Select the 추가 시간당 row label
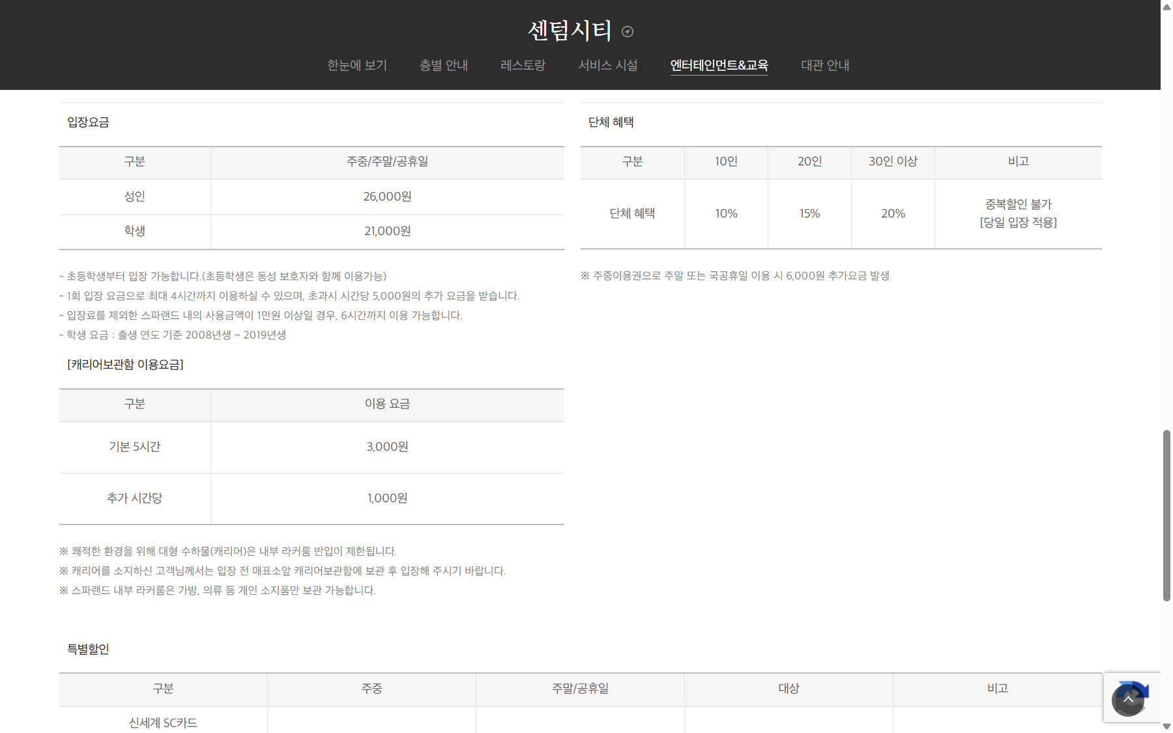The width and height of the screenshot is (1173, 733). click(x=135, y=498)
